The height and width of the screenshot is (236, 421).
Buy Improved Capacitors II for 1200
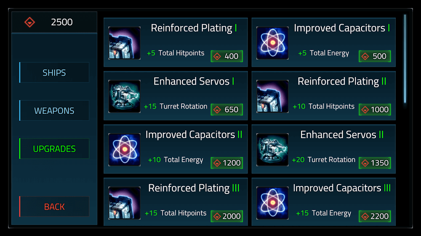tap(227, 163)
